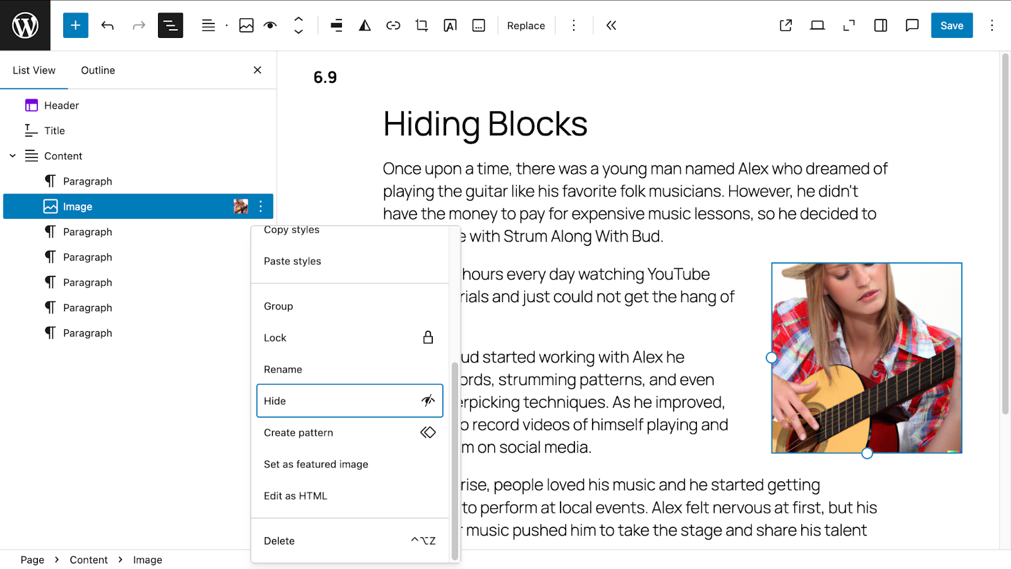Switch to the Outline tab

pos(97,70)
